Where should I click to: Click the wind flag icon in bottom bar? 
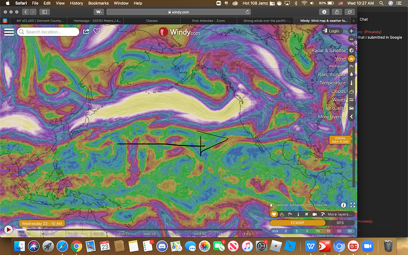pyautogui.click(x=290, y=214)
